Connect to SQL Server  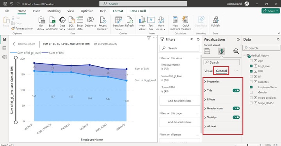point(71,23)
